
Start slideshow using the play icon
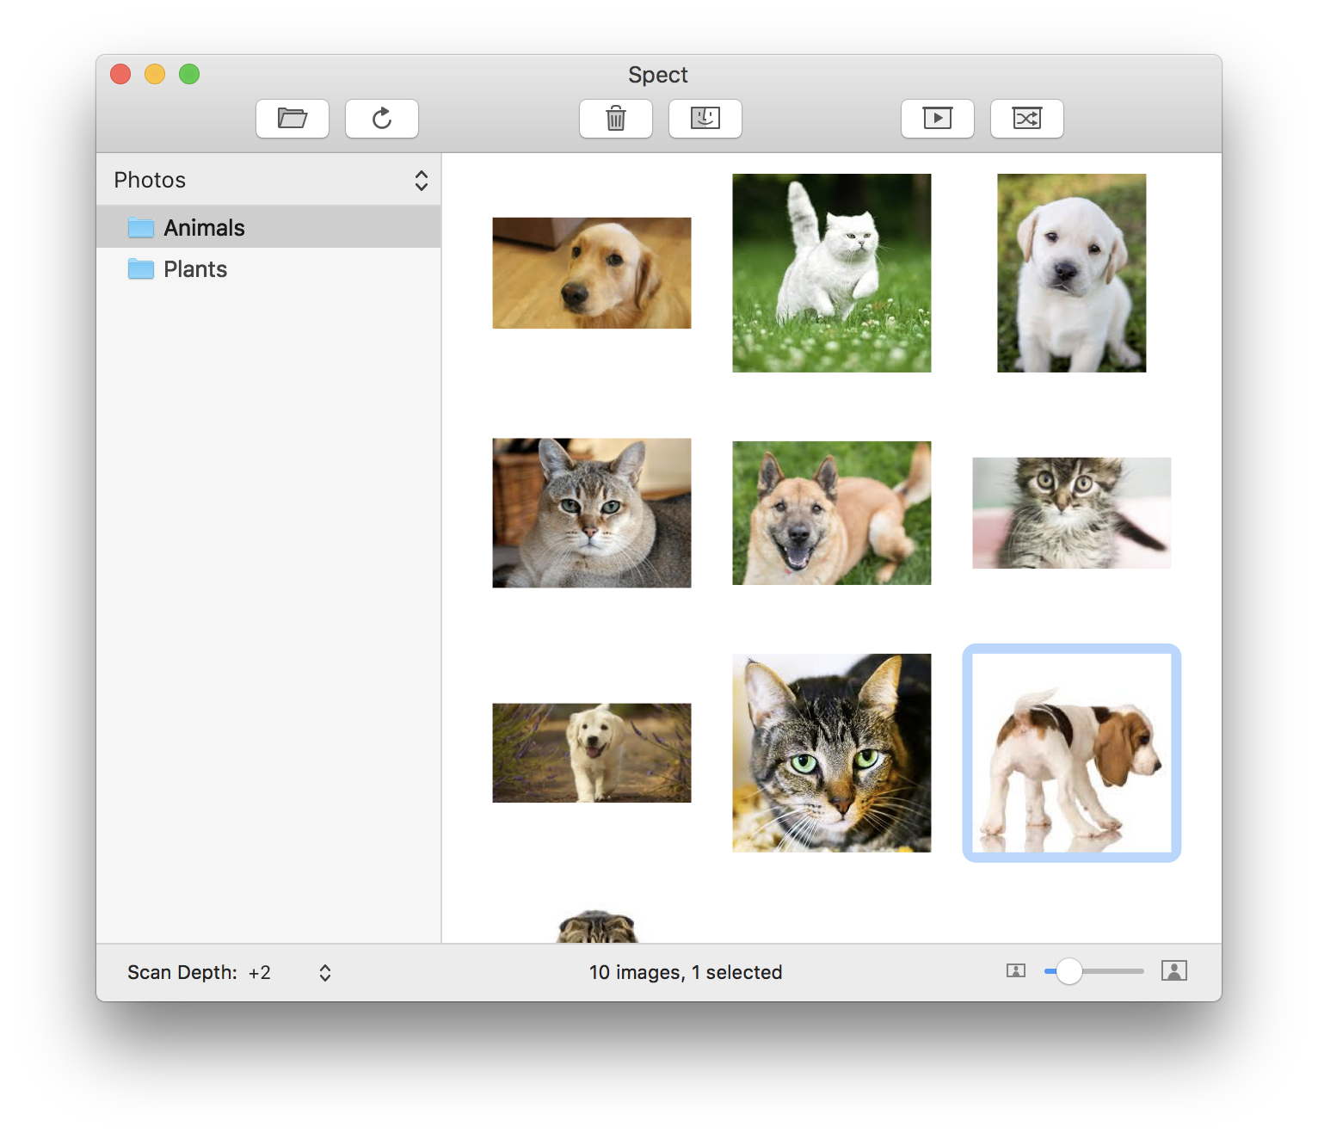(938, 119)
